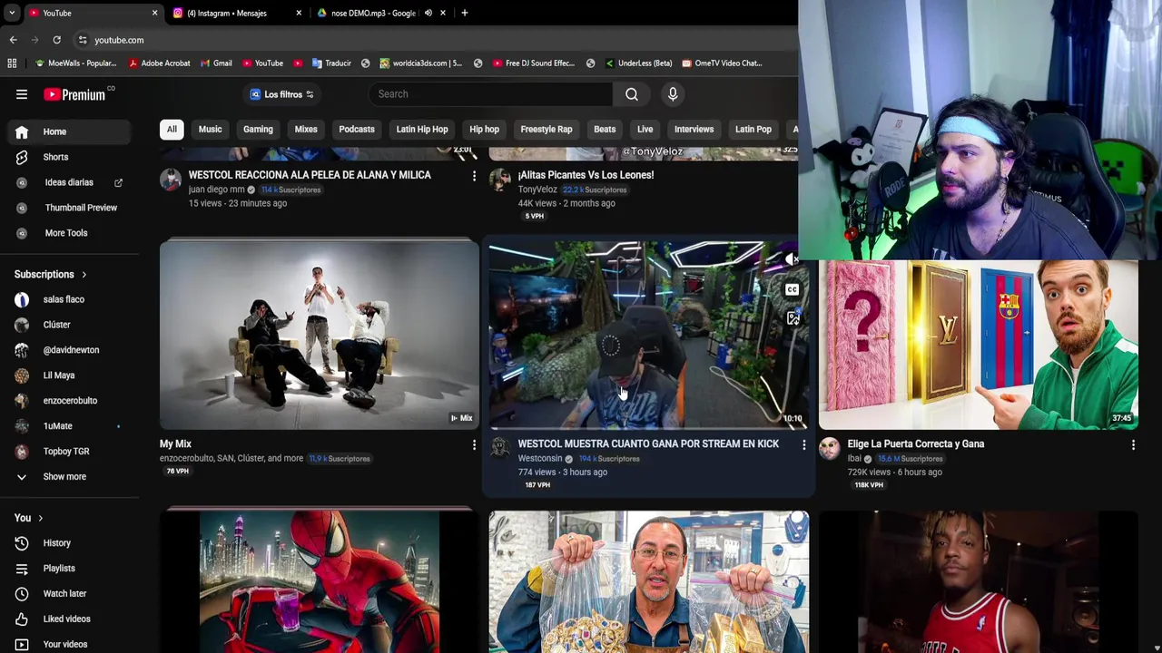Viewport: 1162px width, 653px height.
Task: Open the Topboy TGR subscription
Action: pos(69,452)
